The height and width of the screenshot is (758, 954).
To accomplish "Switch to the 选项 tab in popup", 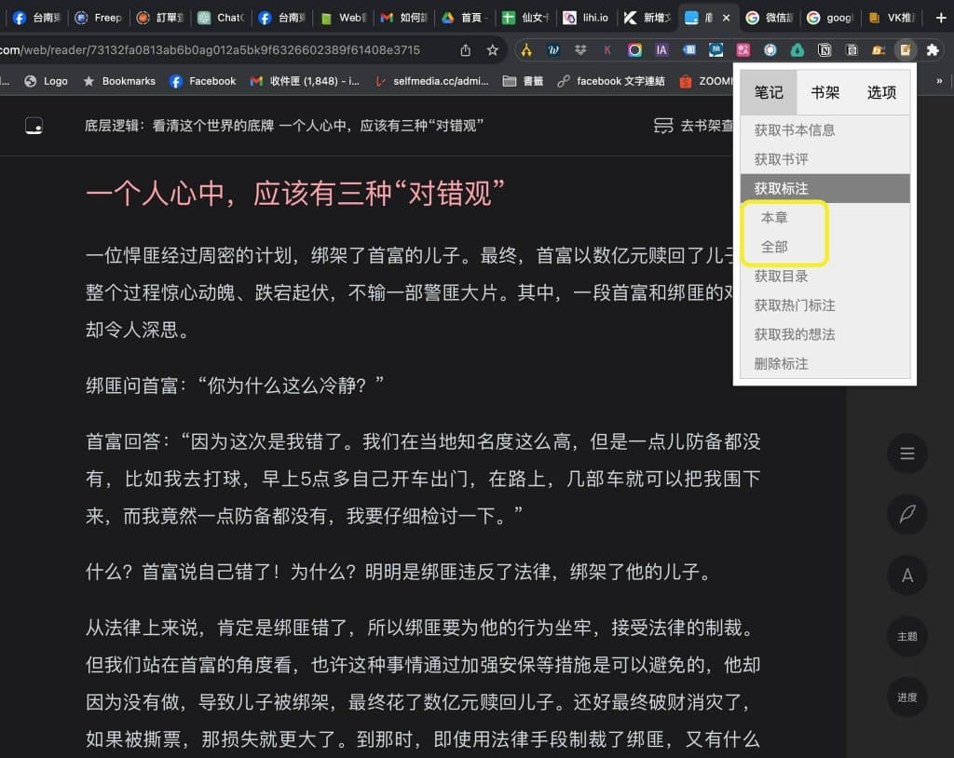I will click(881, 92).
